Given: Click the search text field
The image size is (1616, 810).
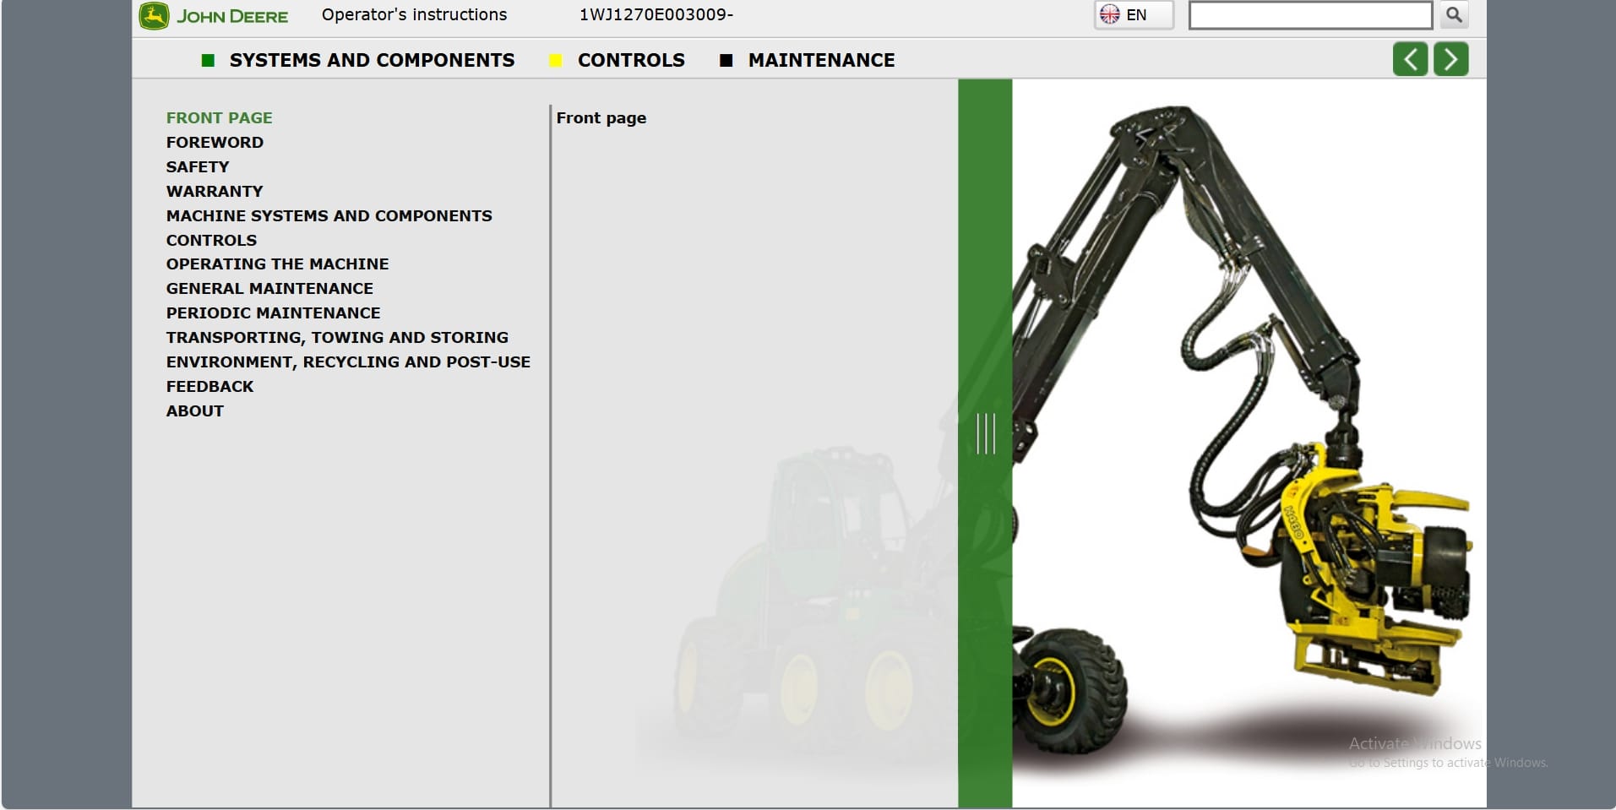Looking at the screenshot, I should click(x=1310, y=15).
